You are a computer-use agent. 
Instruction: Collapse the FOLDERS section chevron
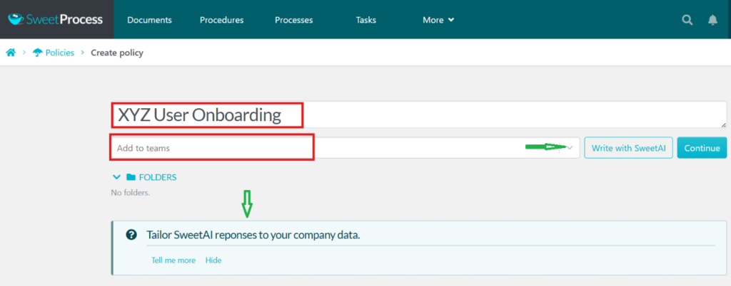[116, 177]
